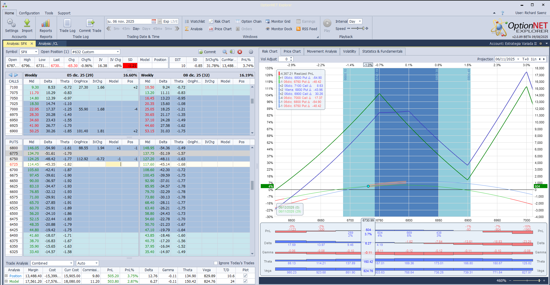The height and width of the screenshot is (285, 550).
Task: Toggle the Position row Plot checkbox
Action: [x=245, y=276]
